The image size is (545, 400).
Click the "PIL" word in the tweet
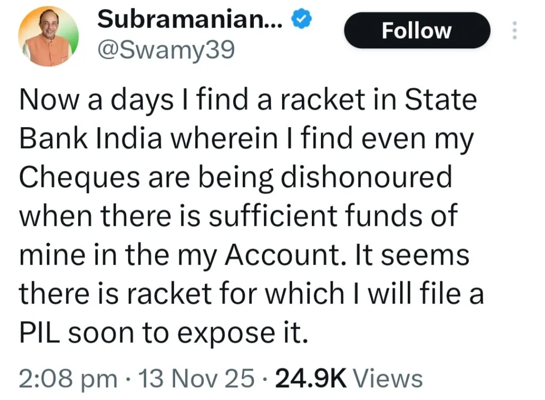(x=40, y=332)
